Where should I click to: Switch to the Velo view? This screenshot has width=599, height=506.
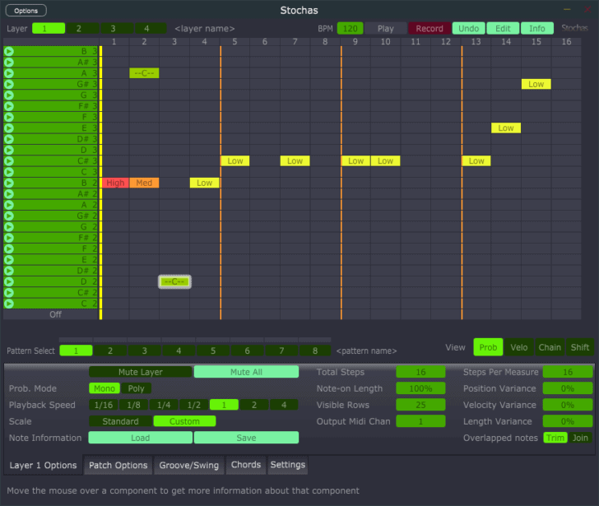click(x=518, y=347)
